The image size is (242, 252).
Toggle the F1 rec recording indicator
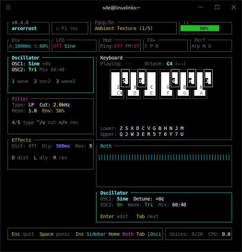click(67, 28)
